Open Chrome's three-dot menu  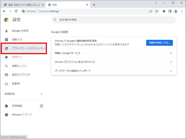point(182,11)
